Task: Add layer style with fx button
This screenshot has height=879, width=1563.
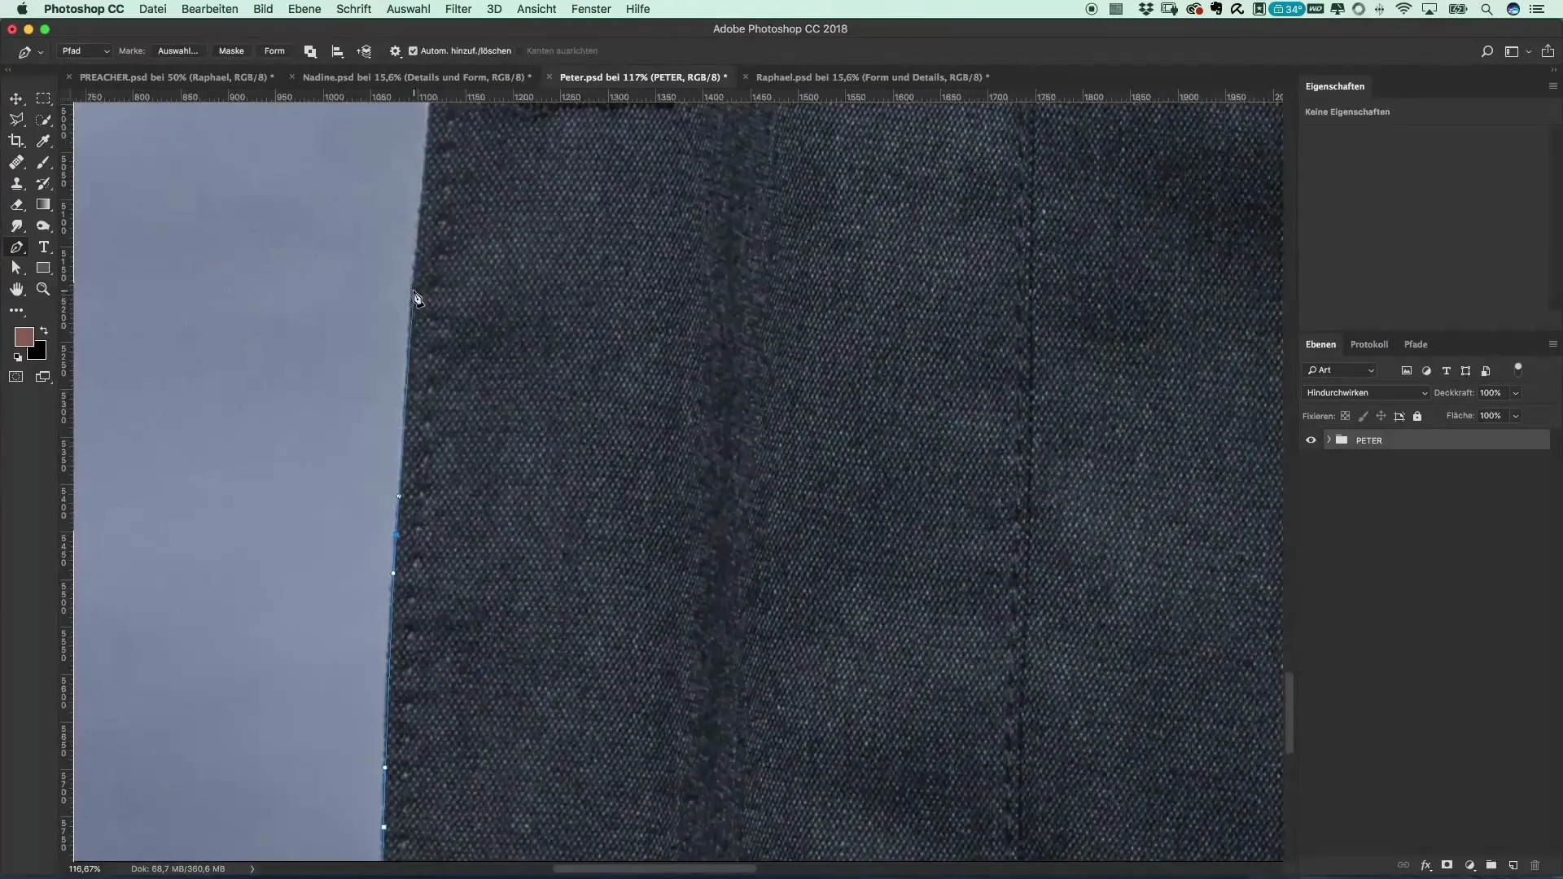Action: coord(1425,865)
